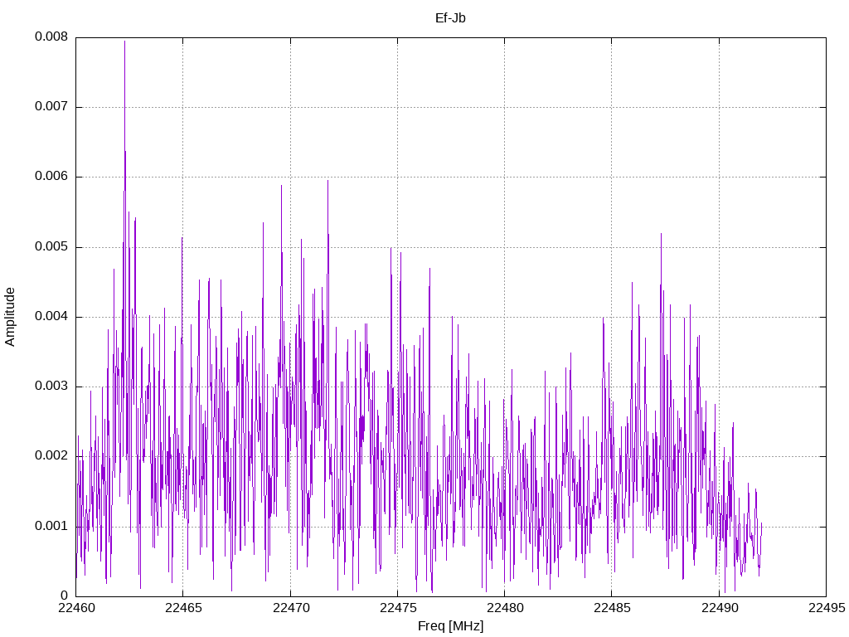Select the 0.006 y-axis tick label
Screen dimensions: 849x637
click(51, 176)
